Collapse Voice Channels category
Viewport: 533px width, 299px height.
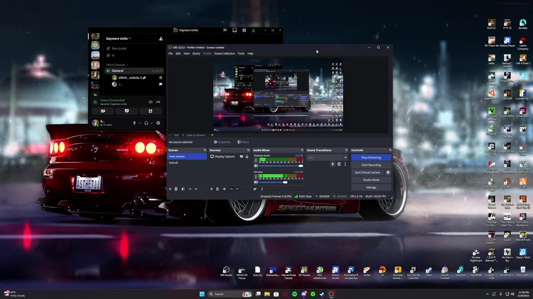pyautogui.click(x=117, y=65)
